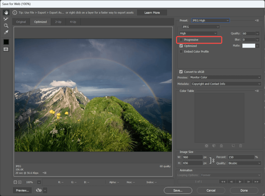Screen dimensions: 265x196
Task: Expand the Metadata dropdown
Action: tap(226, 84)
